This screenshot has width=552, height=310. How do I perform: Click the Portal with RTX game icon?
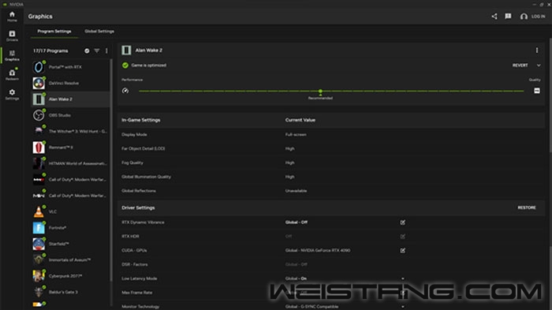[x=39, y=67]
